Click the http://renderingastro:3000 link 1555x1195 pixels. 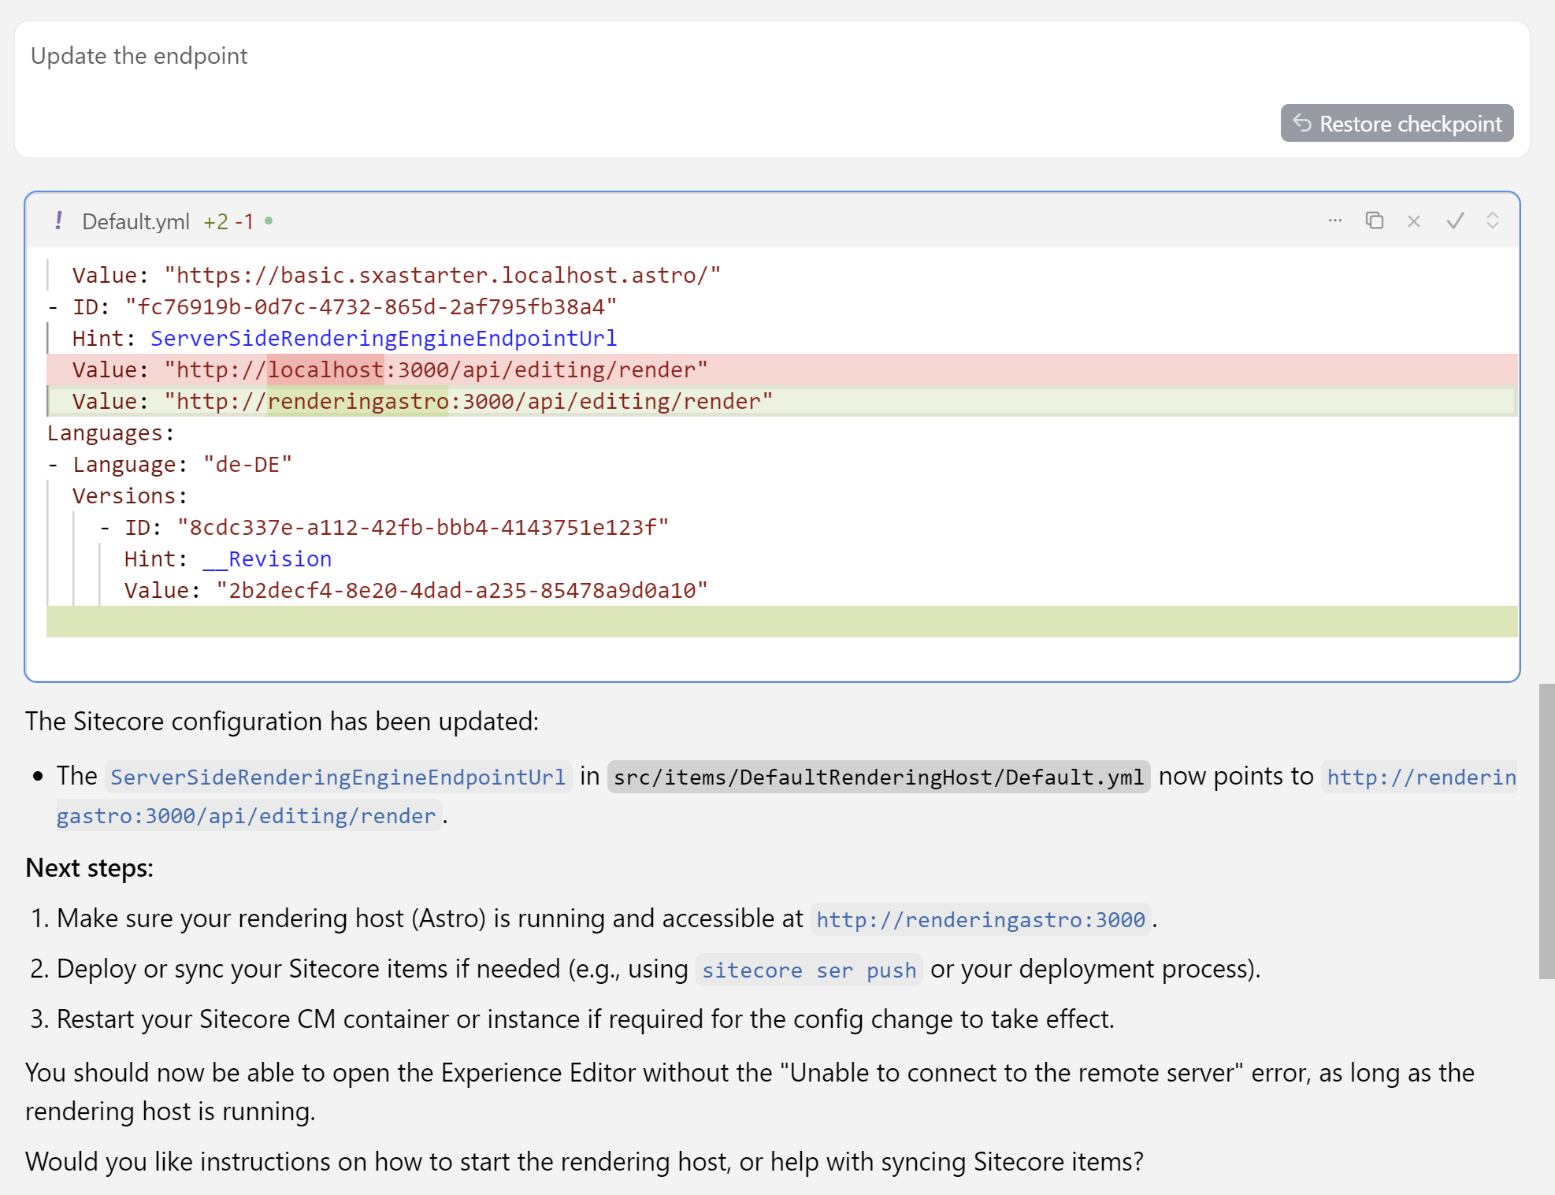tap(980, 920)
